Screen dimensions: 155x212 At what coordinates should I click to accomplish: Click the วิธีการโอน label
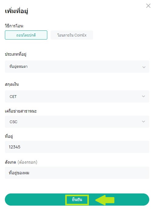(x=15, y=26)
